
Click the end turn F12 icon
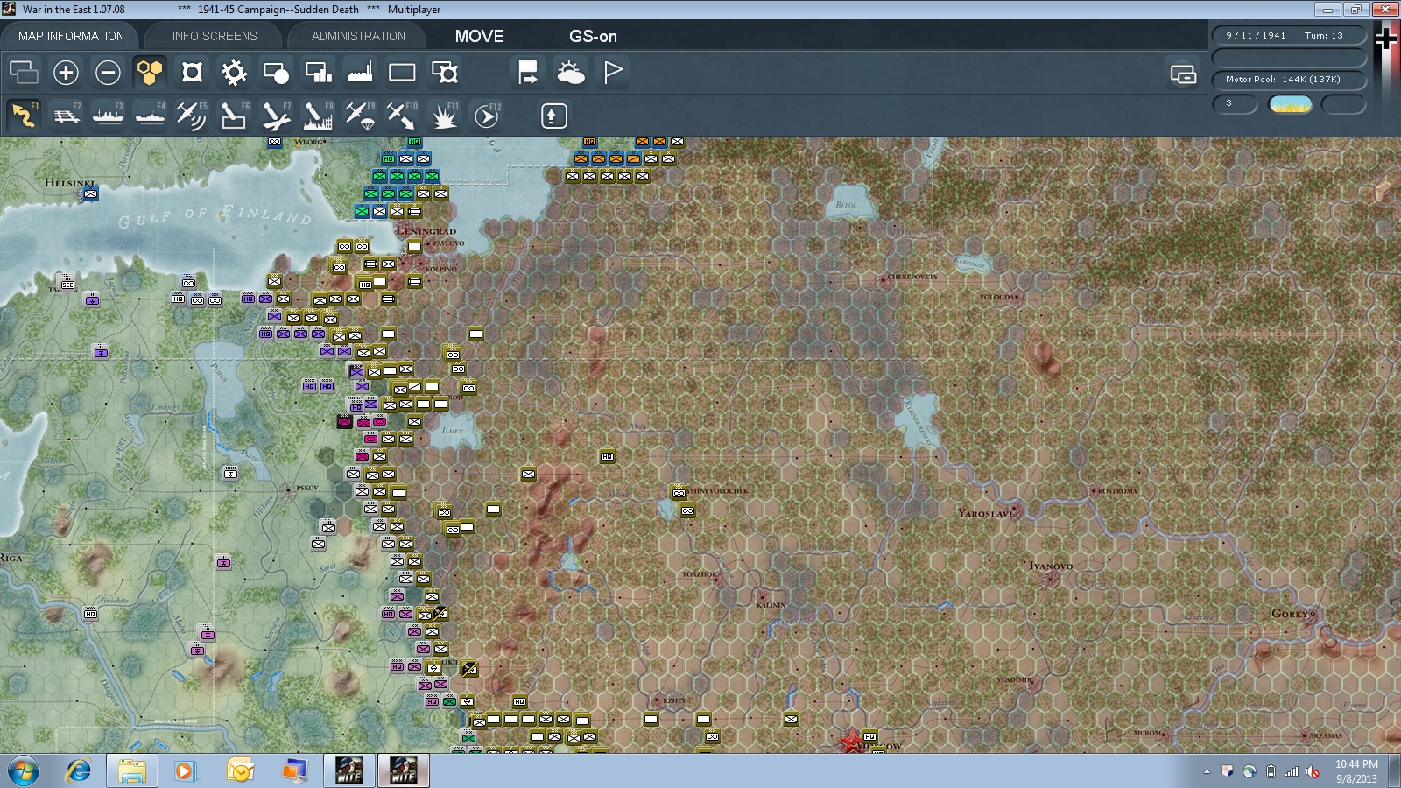487,116
